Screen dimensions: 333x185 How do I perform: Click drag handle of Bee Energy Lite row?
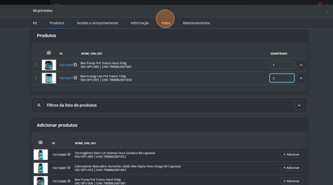coord(36,78)
